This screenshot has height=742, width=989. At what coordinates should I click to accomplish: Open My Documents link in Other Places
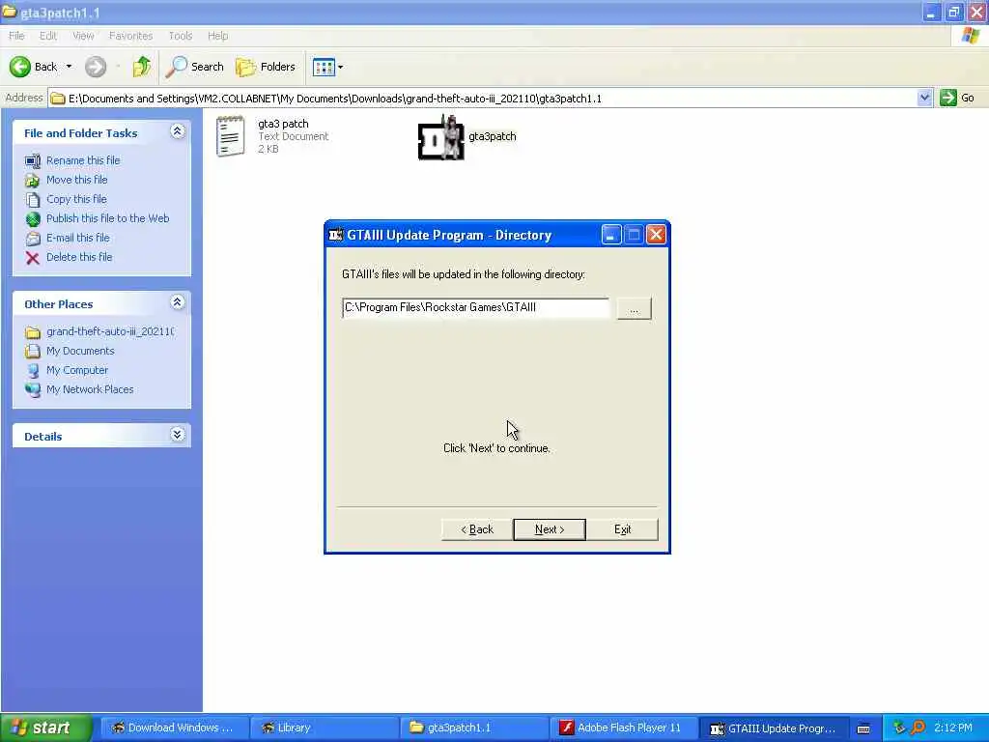coord(80,351)
